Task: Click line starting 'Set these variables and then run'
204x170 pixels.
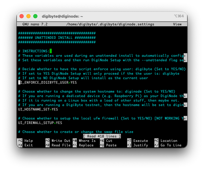Action: click(101, 60)
